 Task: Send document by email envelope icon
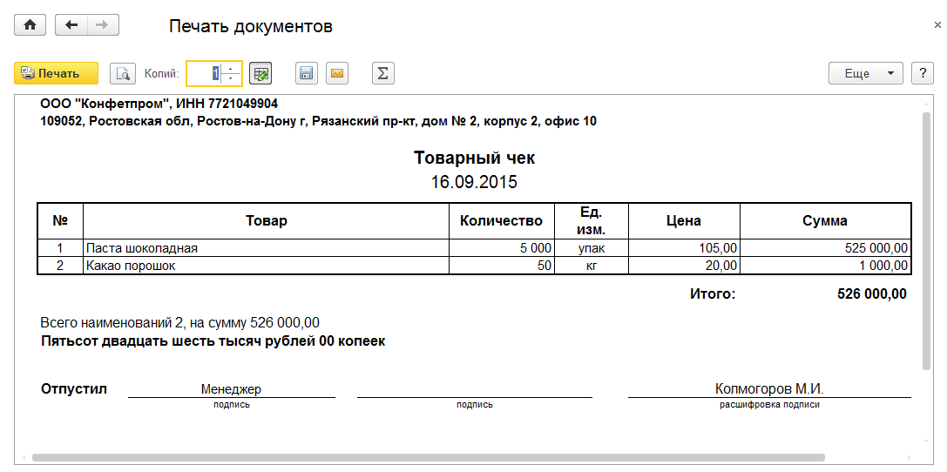coord(336,74)
